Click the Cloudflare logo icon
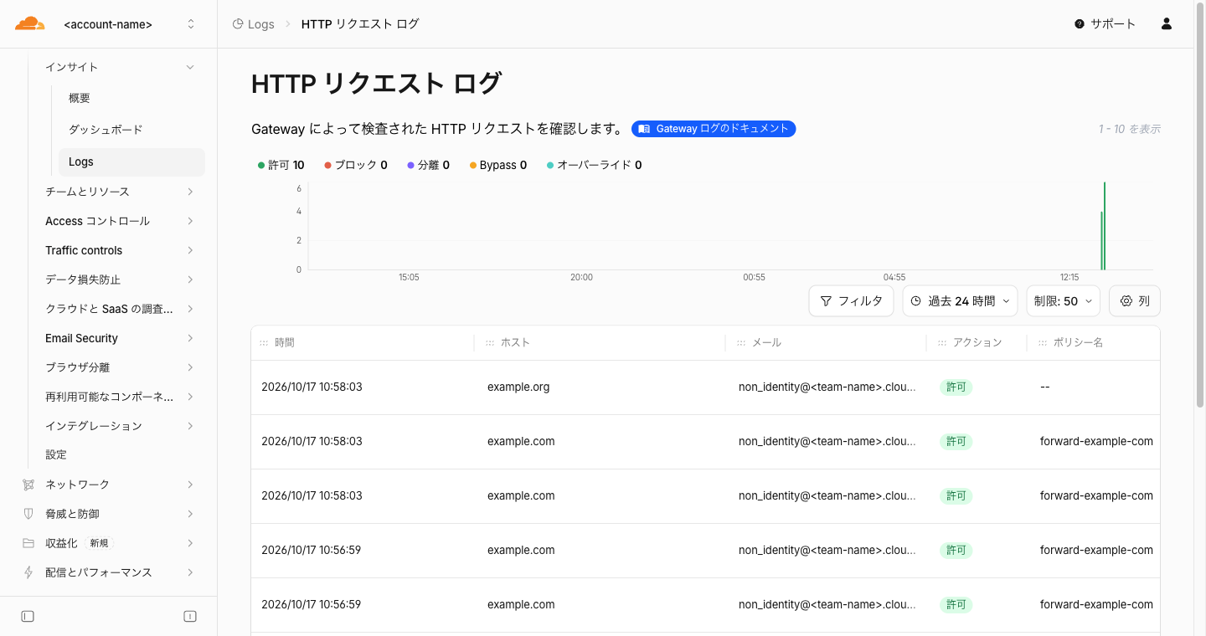 click(x=30, y=23)
